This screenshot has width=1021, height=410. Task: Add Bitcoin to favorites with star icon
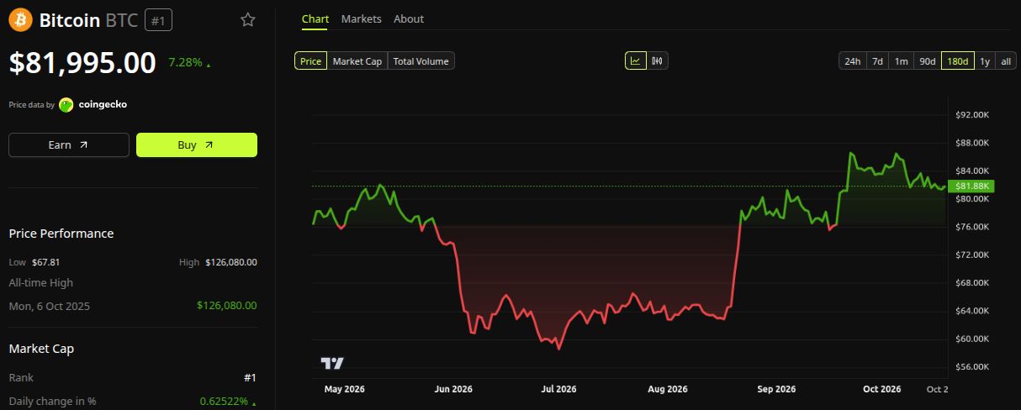248,19
